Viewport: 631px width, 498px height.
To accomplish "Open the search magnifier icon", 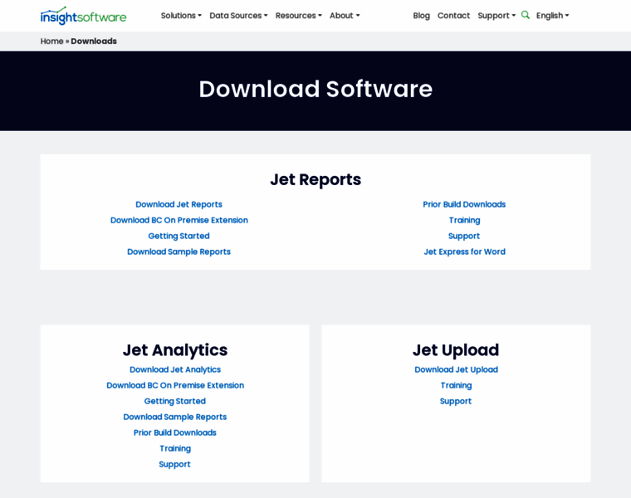I will 526,15.
